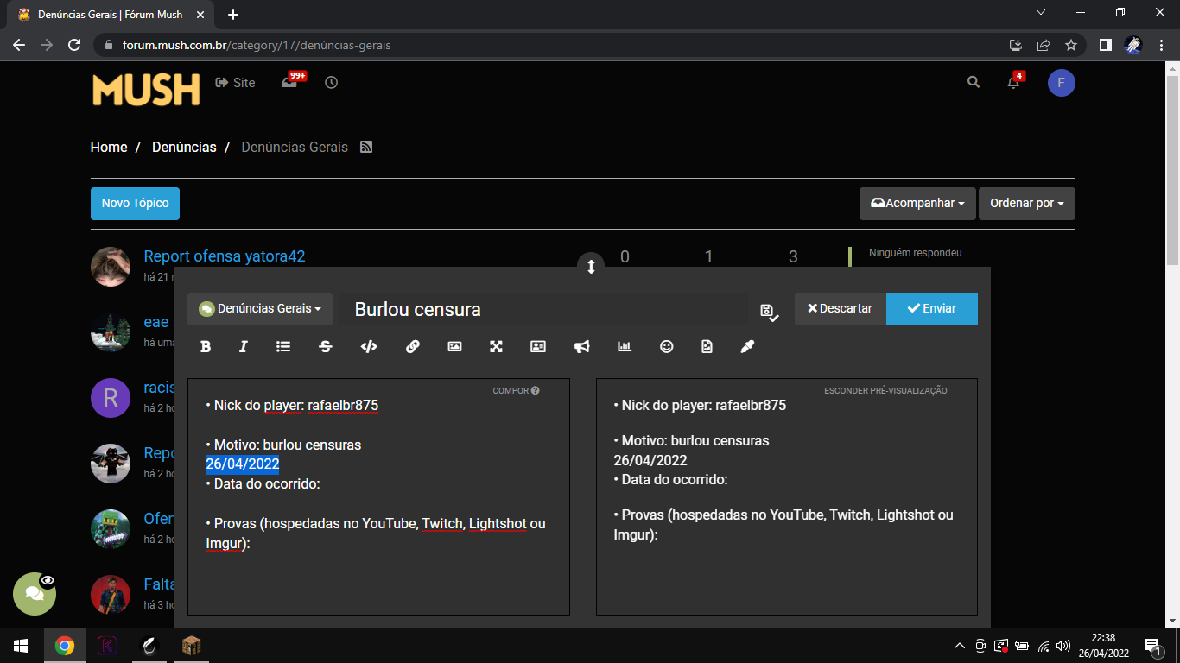
Task: Click Esconder pré-visualização to hide preview
Action: 885,390
